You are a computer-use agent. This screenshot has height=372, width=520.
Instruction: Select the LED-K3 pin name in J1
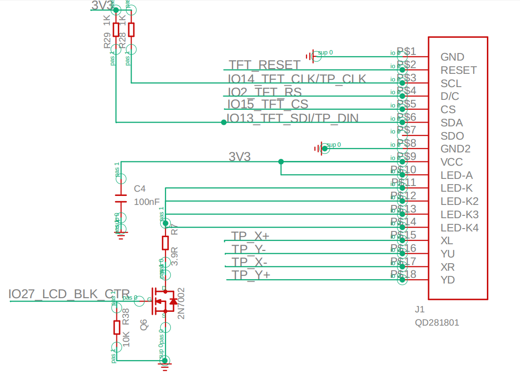pos(459,215)
